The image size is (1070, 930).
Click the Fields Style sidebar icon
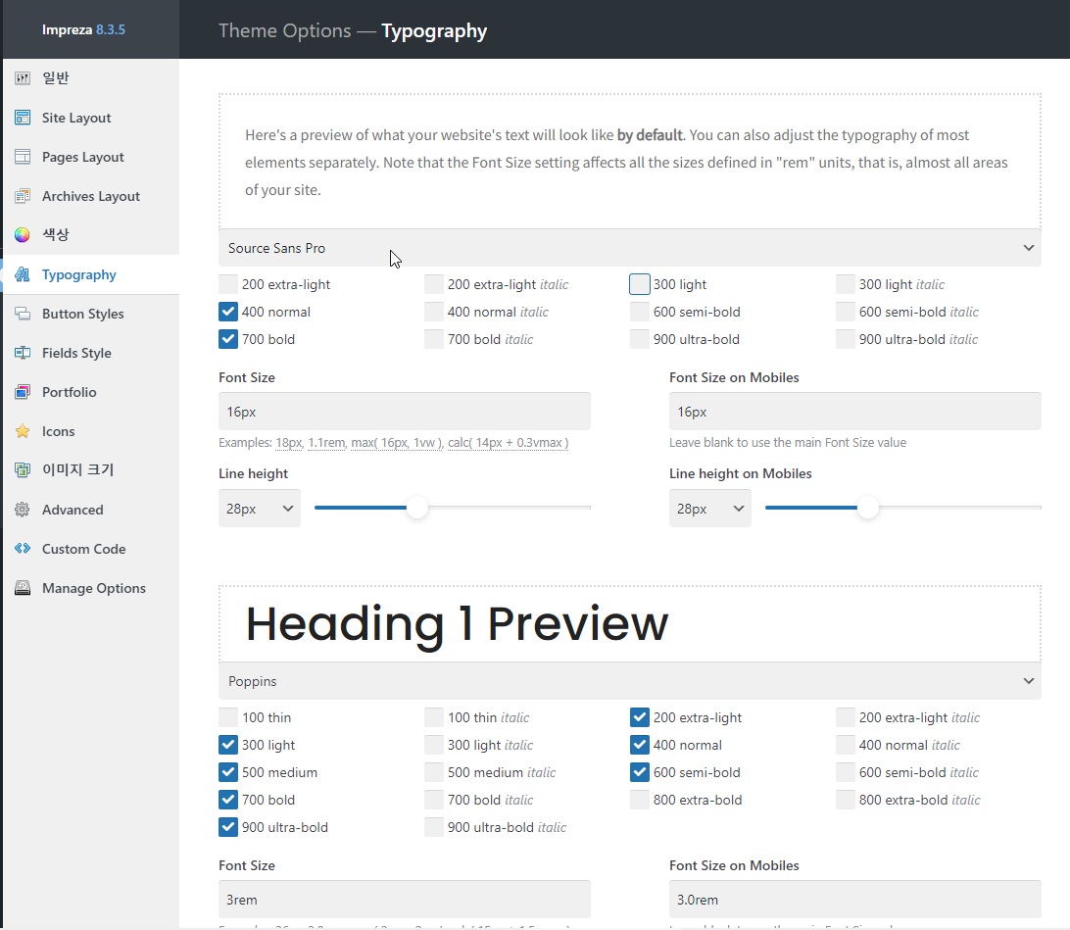pos(23,353)
